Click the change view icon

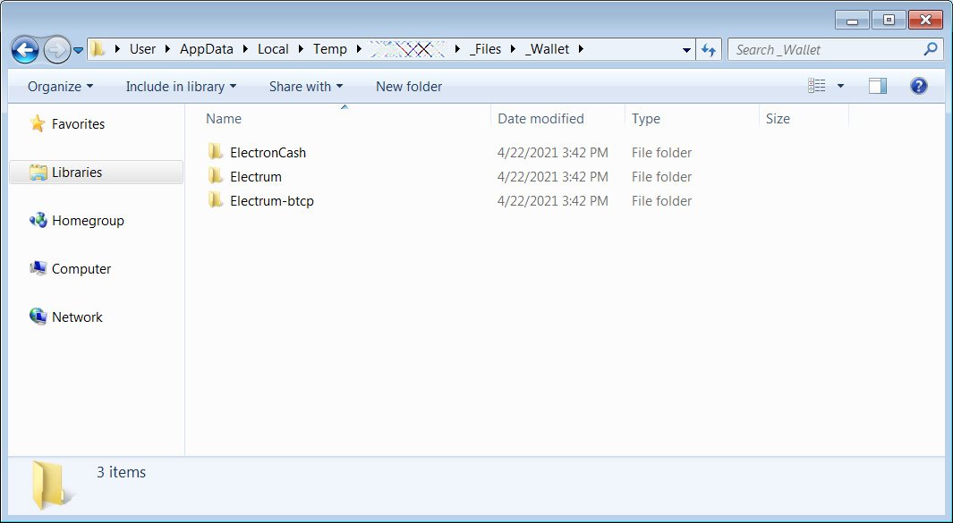pos(817,86)
